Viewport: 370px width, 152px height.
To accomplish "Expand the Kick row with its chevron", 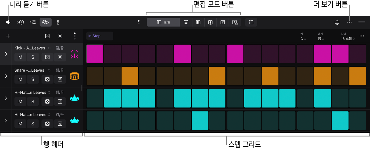I will coord(6,54).
